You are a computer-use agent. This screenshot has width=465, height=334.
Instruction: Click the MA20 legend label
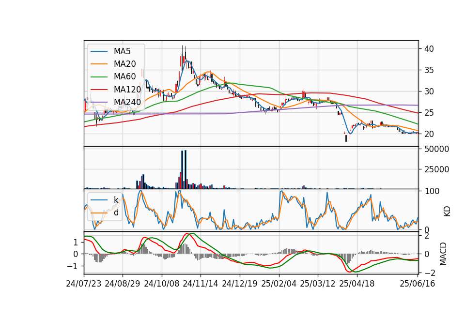(x=124, y=64)
